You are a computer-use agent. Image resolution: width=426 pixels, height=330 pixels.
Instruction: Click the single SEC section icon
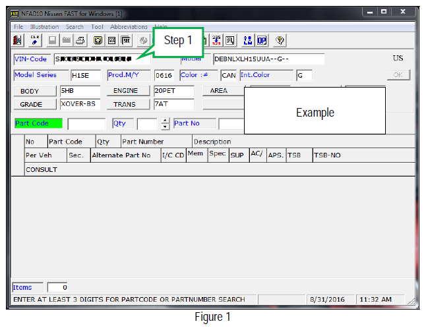pyautogui.click(x=112, y=40)
